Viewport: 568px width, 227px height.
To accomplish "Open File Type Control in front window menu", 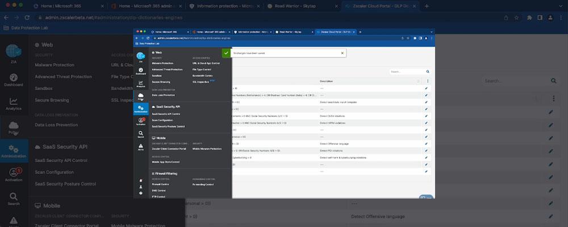I will [x=202, y=69].
